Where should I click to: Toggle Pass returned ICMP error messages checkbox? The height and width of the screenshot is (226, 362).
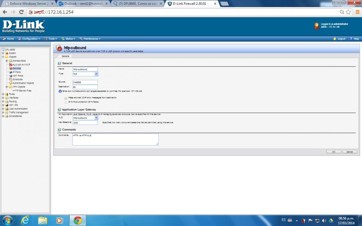[x=66, y=98]
